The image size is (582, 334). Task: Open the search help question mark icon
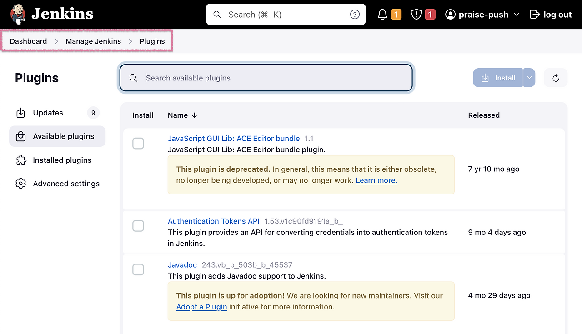[355, 14]
